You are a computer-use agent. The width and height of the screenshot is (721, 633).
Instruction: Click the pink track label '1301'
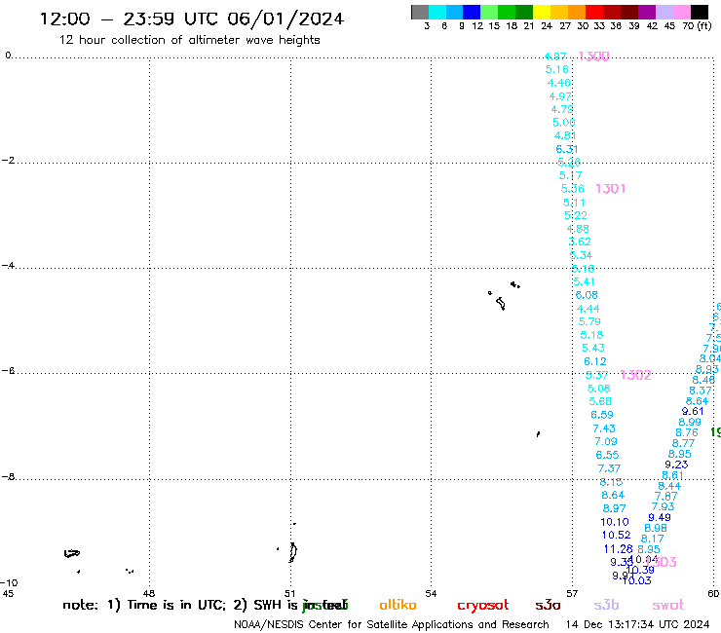coord(611,189)
